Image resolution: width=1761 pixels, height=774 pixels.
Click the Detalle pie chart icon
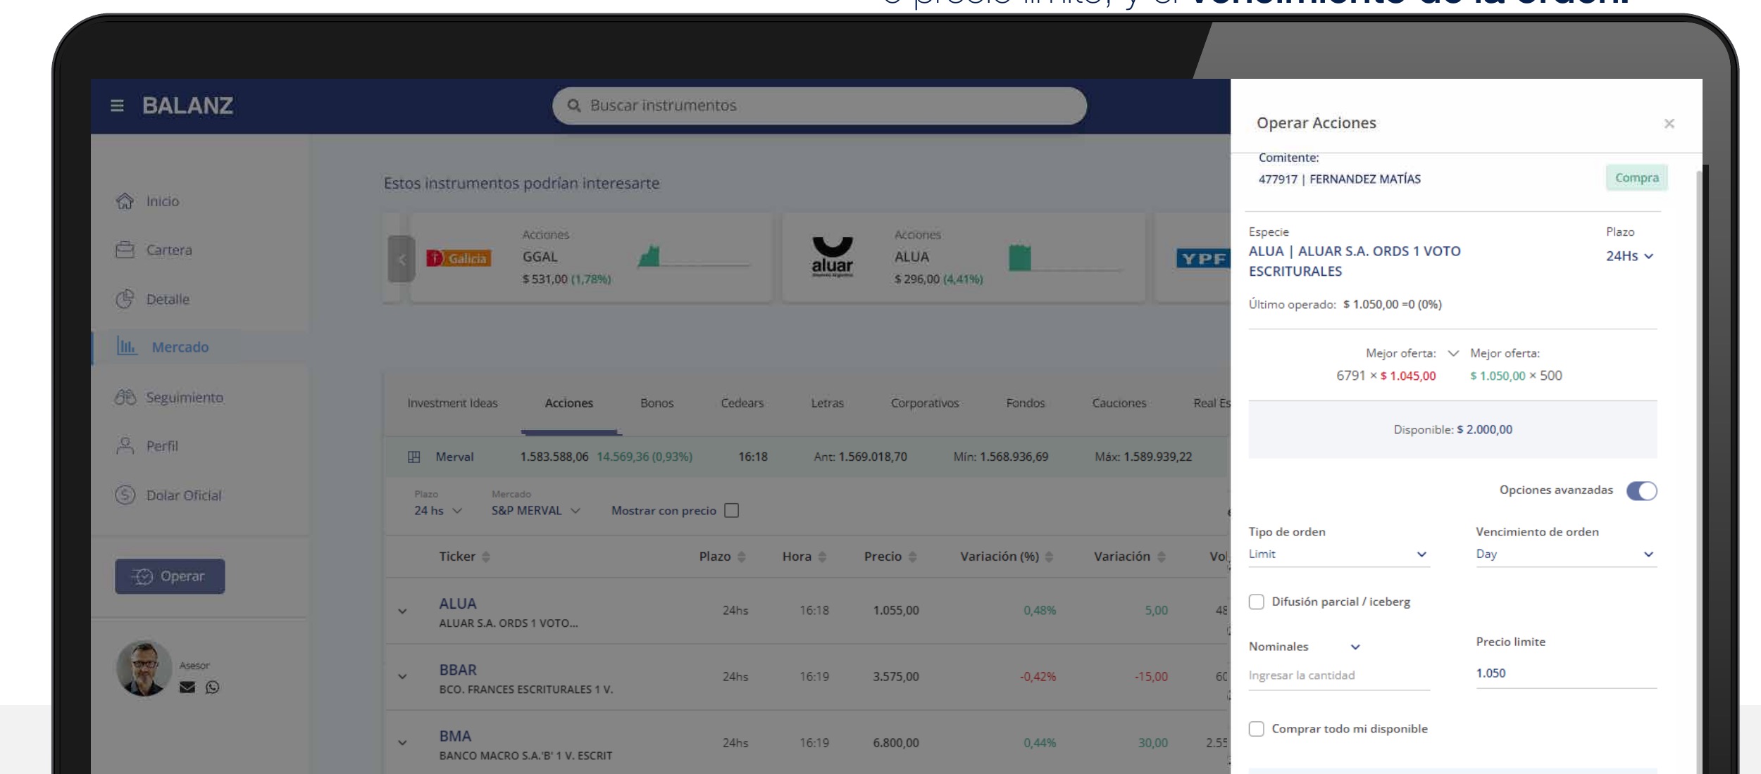pyautogui.click(x=125, y=299)
